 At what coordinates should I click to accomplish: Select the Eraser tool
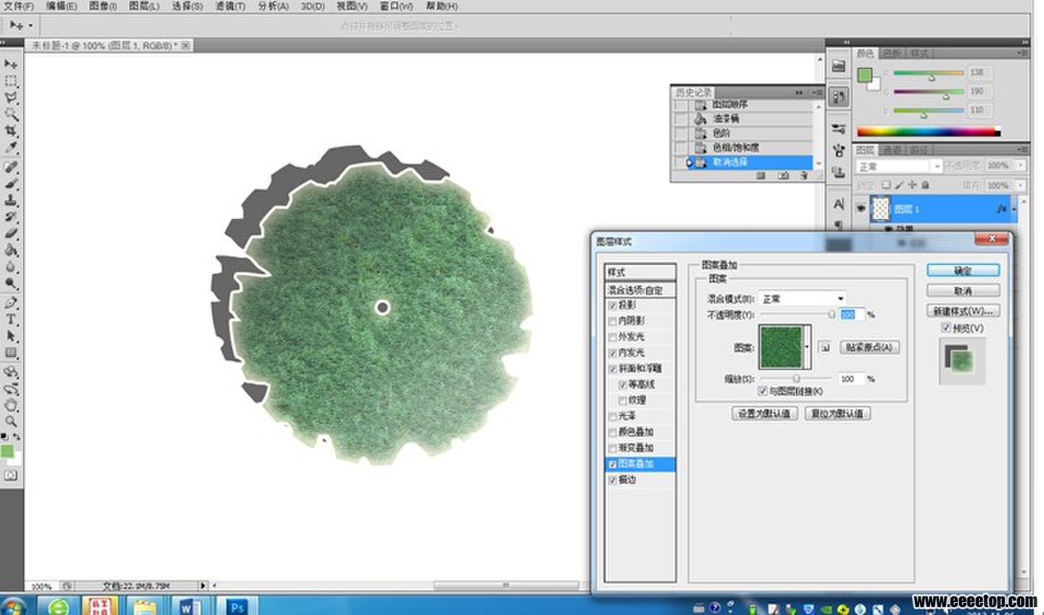pos(11,233)
